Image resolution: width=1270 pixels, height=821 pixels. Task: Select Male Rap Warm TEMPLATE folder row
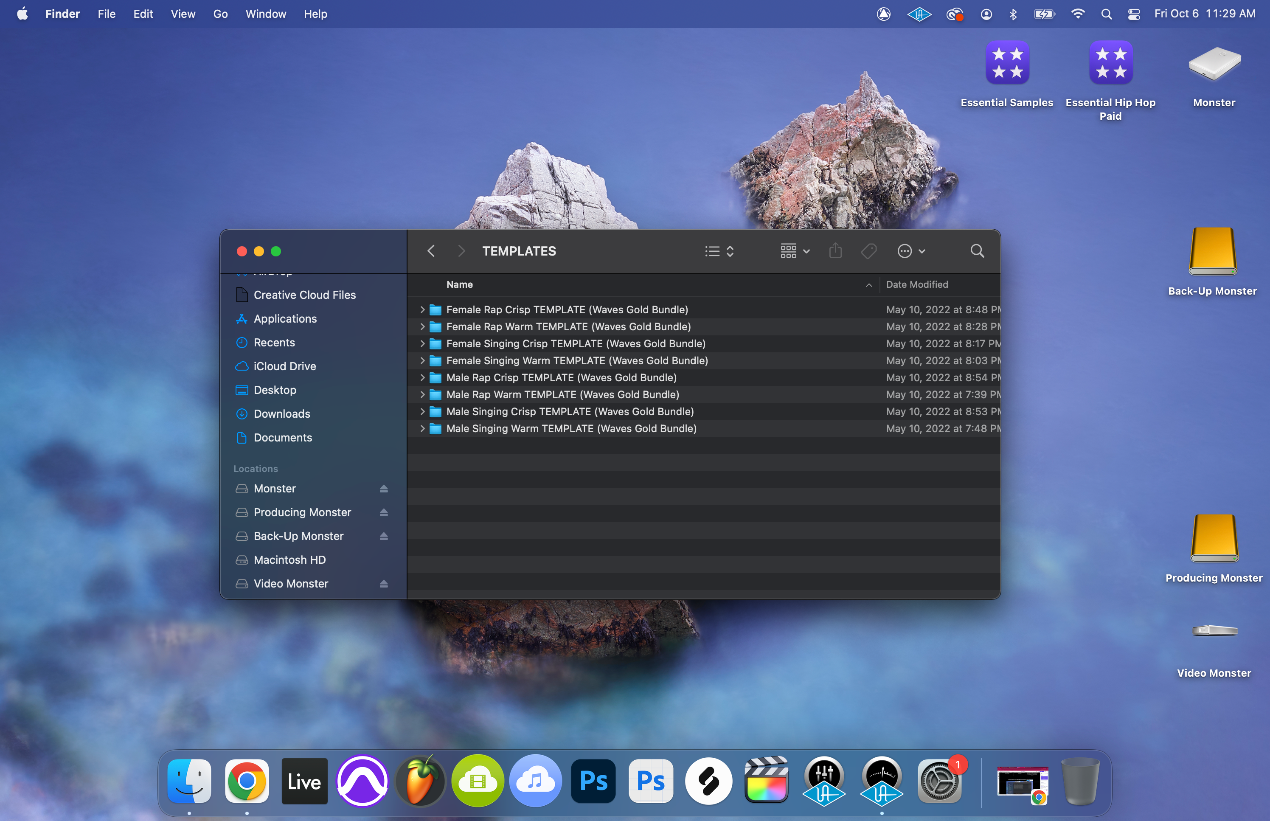(562, 394)
